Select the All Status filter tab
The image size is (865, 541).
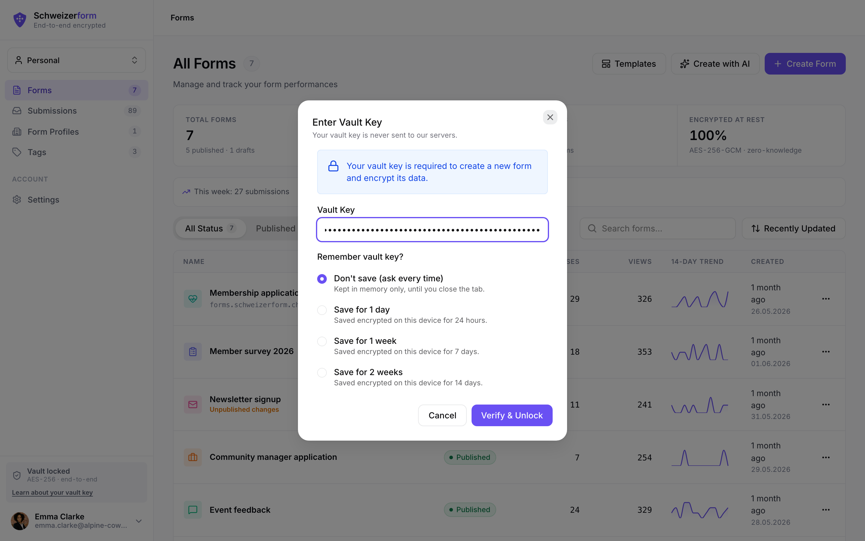pos(210,228)
